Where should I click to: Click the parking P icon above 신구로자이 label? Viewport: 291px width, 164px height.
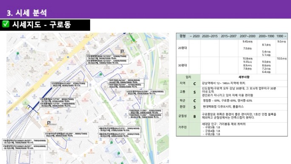(48, 123)
